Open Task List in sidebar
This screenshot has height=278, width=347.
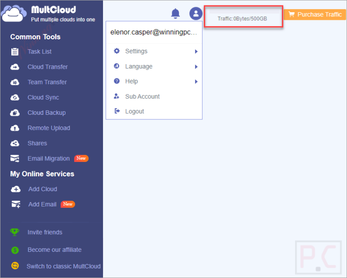pos(40,52)
